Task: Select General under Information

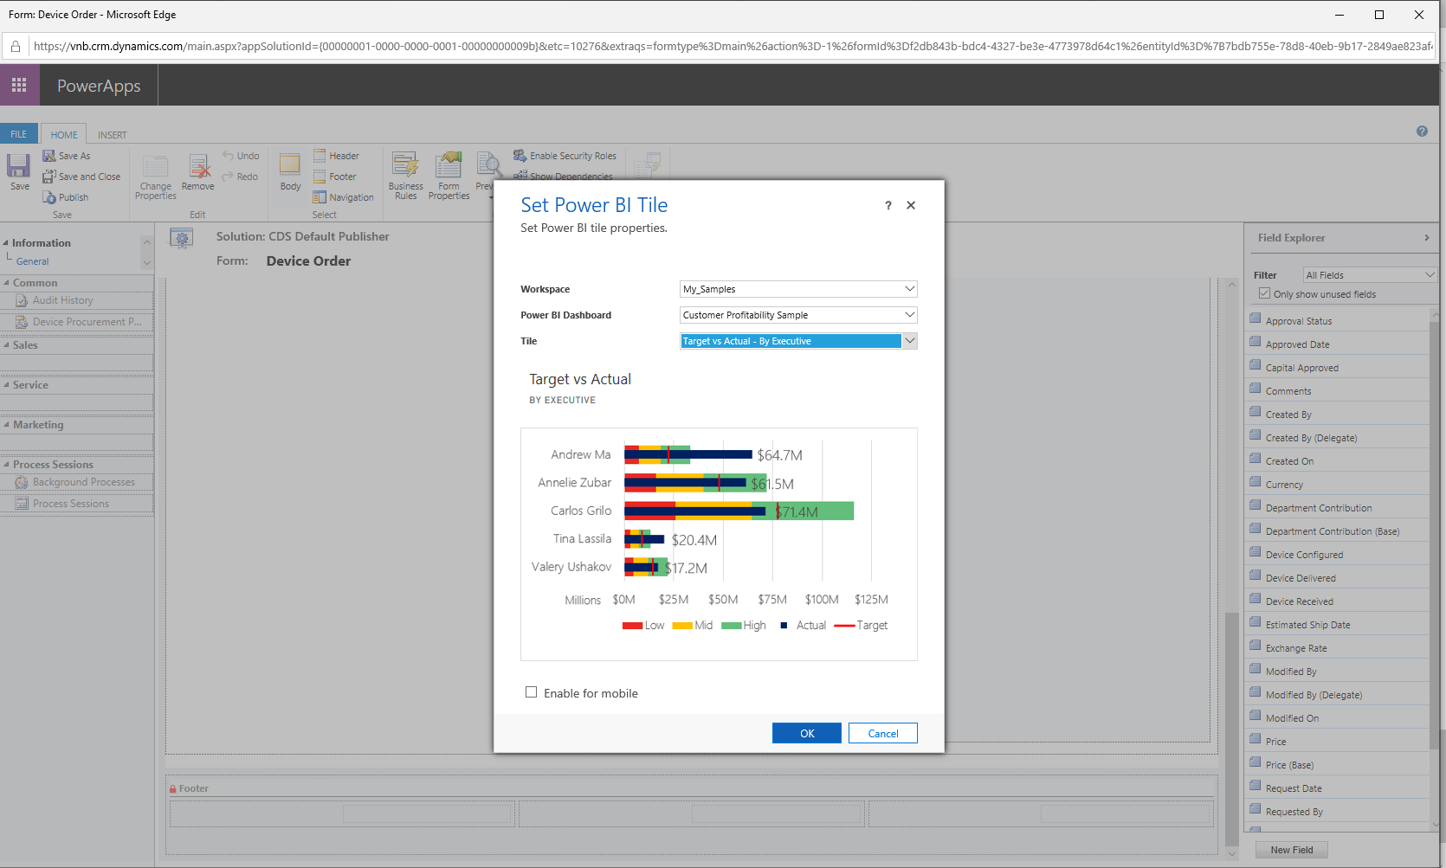Action: tap(33, 261)
